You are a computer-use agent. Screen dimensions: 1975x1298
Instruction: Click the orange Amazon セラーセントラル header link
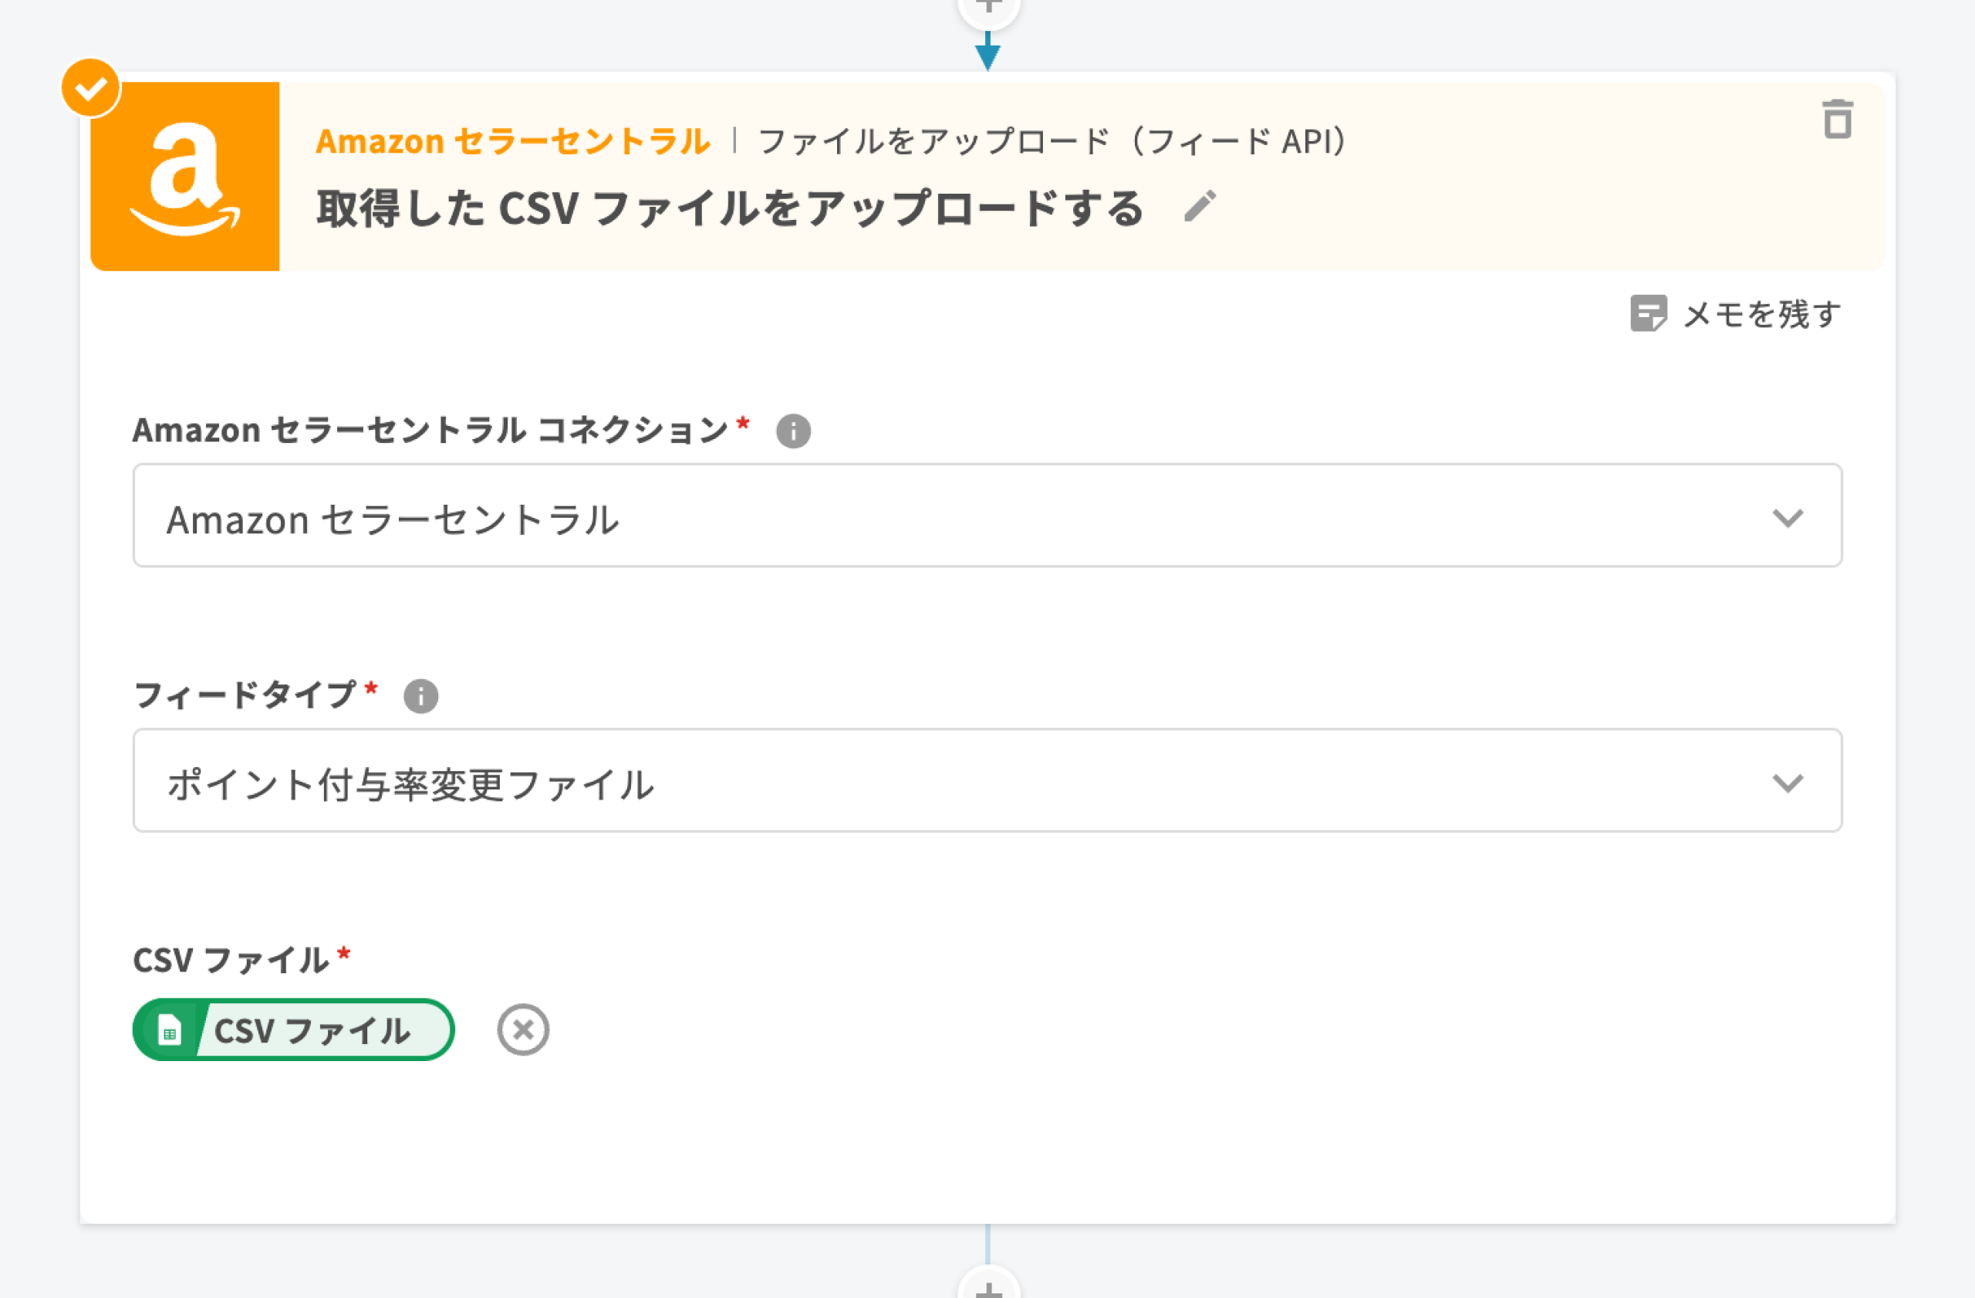coord(513,141)
